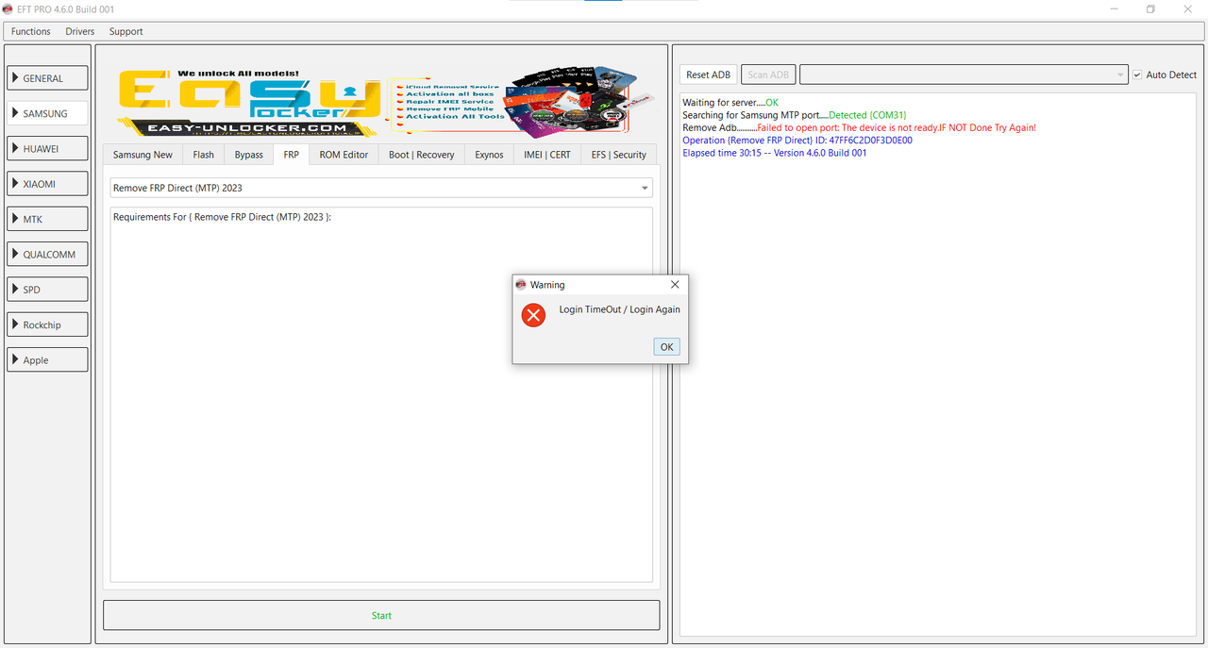
Task: Expand the SPD category
Action: (47, 290)
